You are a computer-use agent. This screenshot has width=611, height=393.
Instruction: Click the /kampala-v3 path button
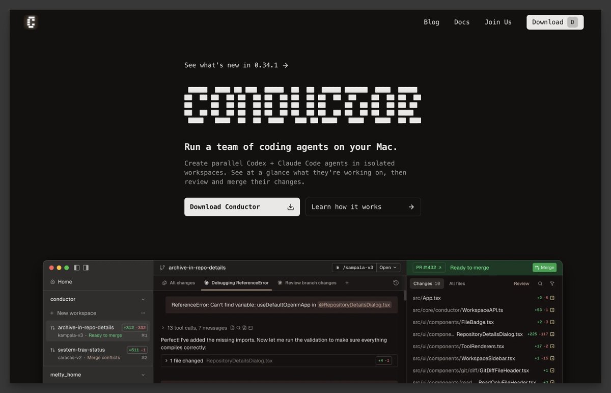tap(354, 268)
